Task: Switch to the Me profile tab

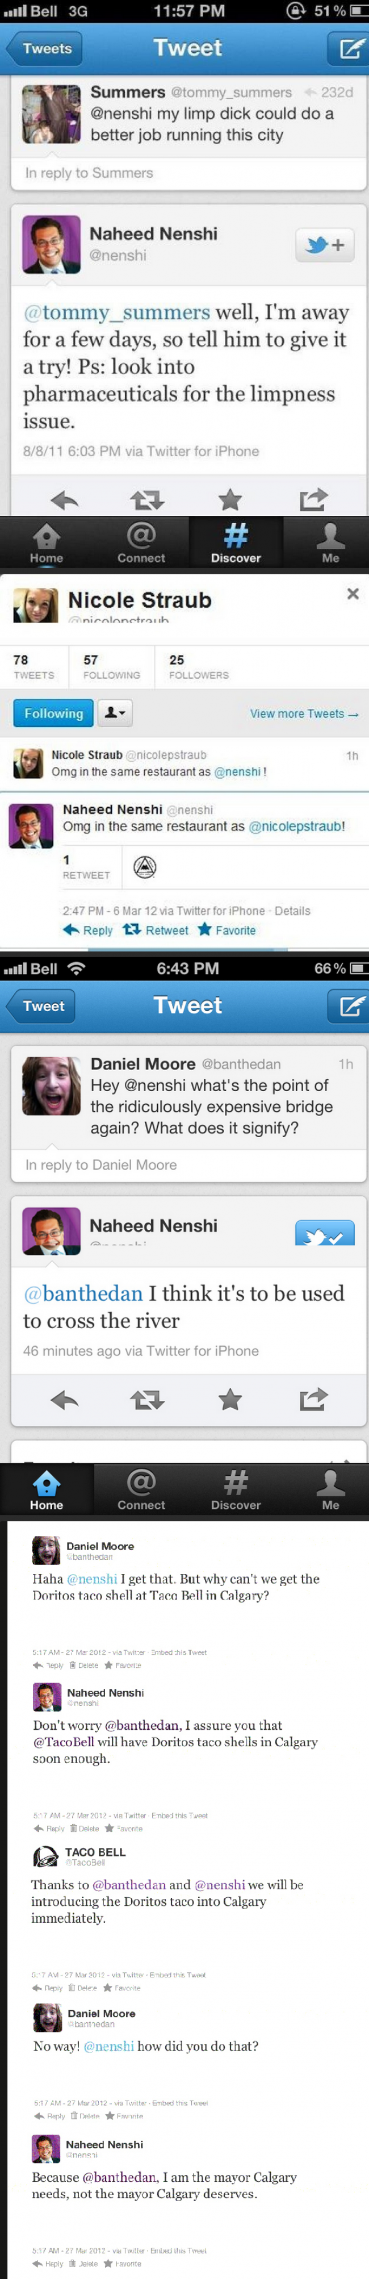Action: coord(330,541)
